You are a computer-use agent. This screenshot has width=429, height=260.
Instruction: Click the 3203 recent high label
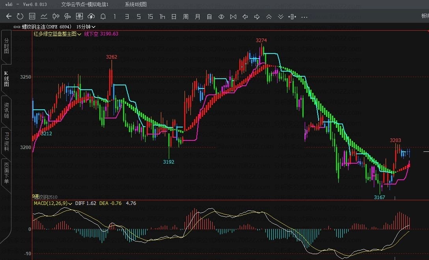(x=395, y=140)
